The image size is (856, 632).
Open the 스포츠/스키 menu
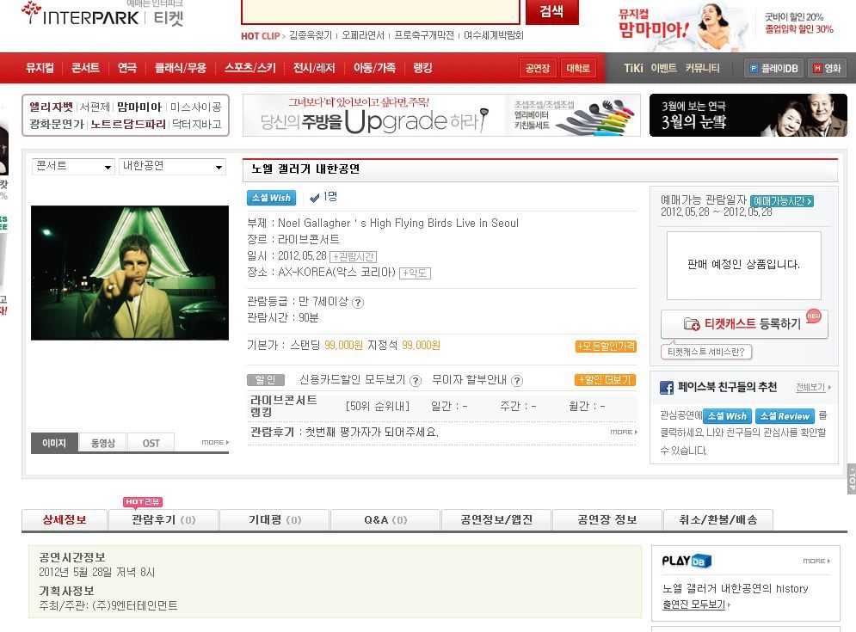point(250,68)
